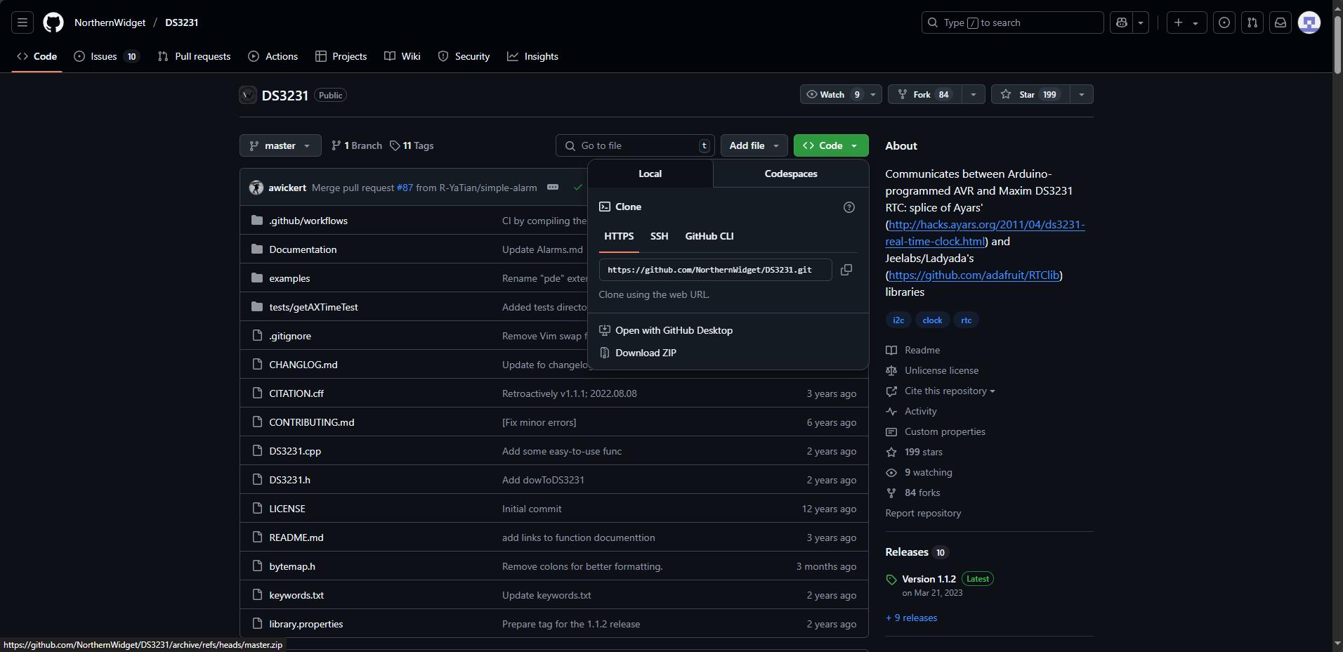Switch to the Issues tab
The height and width of the screenshot is (652, 1343).
(106, 56)
